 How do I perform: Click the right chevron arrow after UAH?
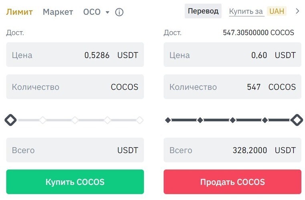tap(297, 11)
